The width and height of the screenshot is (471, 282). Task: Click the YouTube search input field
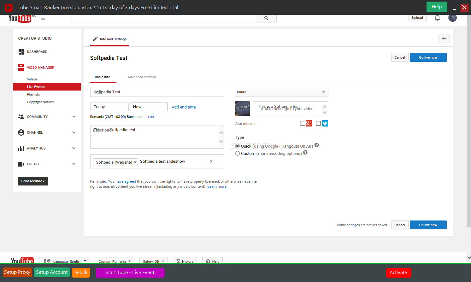164,18
